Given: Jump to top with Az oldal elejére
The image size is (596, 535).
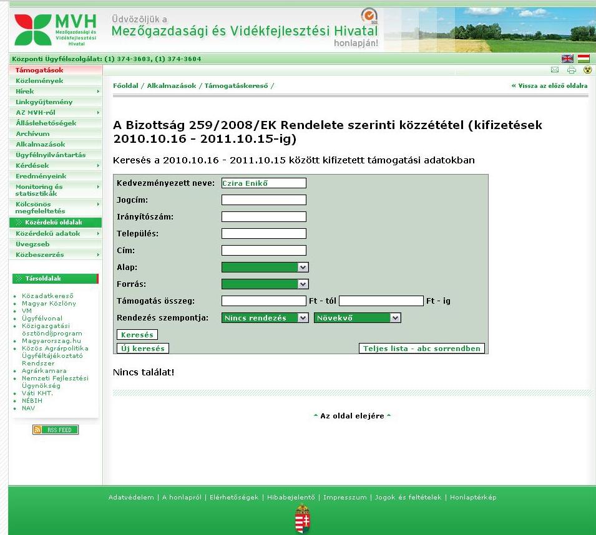Looking at the screenshot, I should (352, 416).
